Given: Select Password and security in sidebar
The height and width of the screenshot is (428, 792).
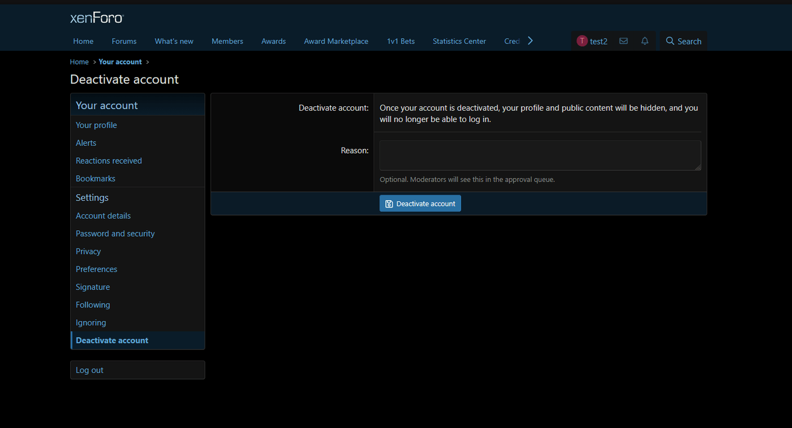Looking at the screenshot, I should click(x=115, y=234).
